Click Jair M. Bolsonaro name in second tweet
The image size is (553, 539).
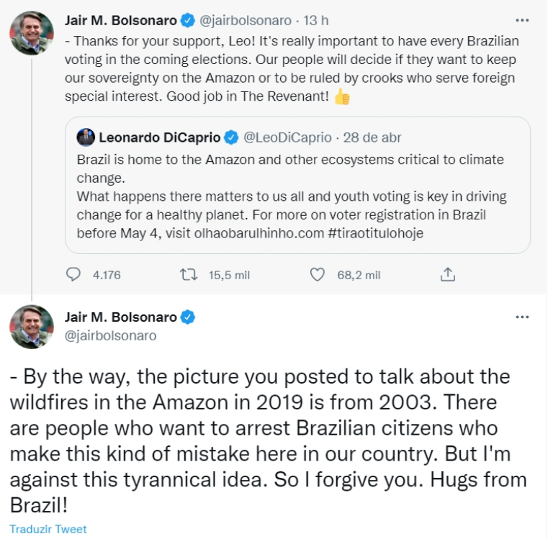[x=120, y=317]
